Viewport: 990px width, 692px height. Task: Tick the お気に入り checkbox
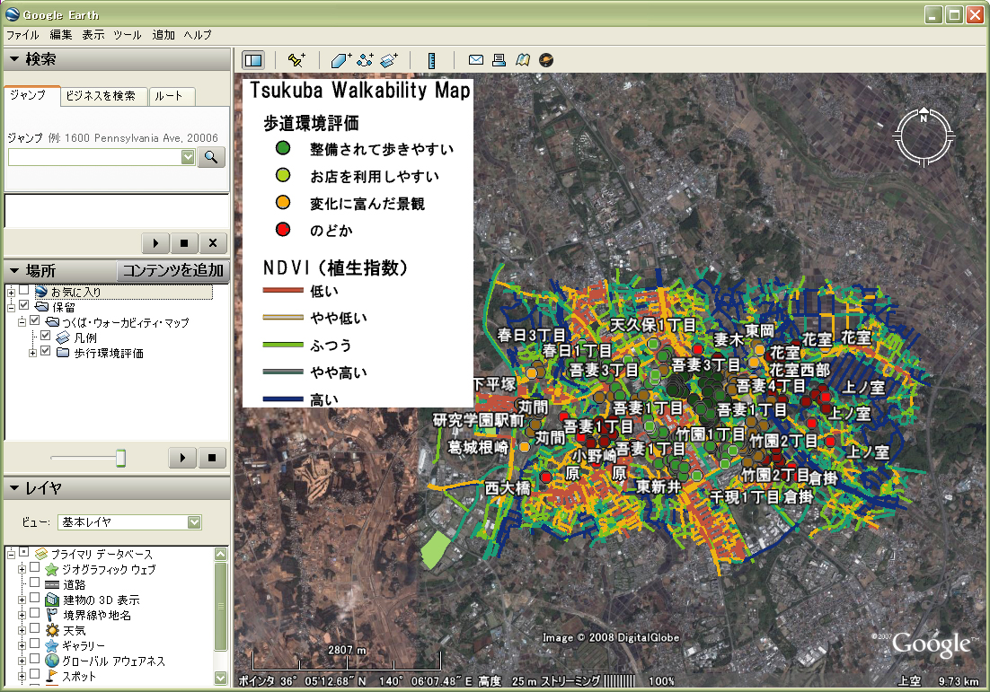click(x=24, y=292)
